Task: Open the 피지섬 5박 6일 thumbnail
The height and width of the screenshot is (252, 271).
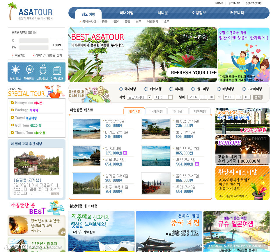Action: (156, 129)
